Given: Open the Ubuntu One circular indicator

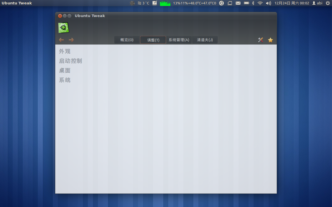Looking at the screenshot, I should [x=222, y=3].
